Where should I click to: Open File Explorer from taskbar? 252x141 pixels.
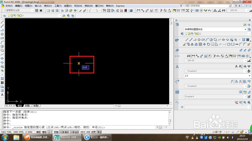tap(16, 137)
